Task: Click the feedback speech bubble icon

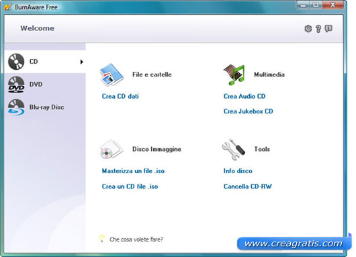Action: pyautogui.click(x=328, y=29)
